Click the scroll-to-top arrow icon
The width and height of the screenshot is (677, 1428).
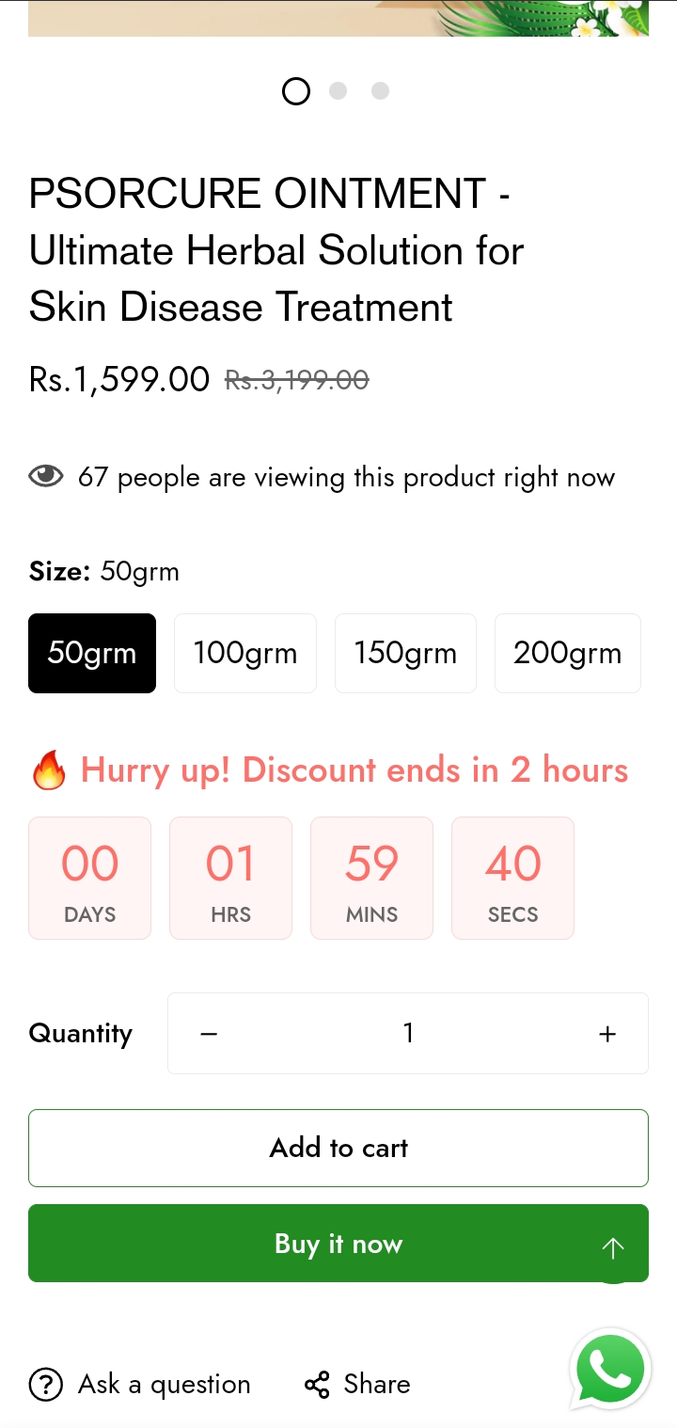[x=613, y=1248]
